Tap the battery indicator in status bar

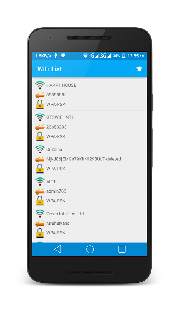pyautogui.click(x=124, y=56)
